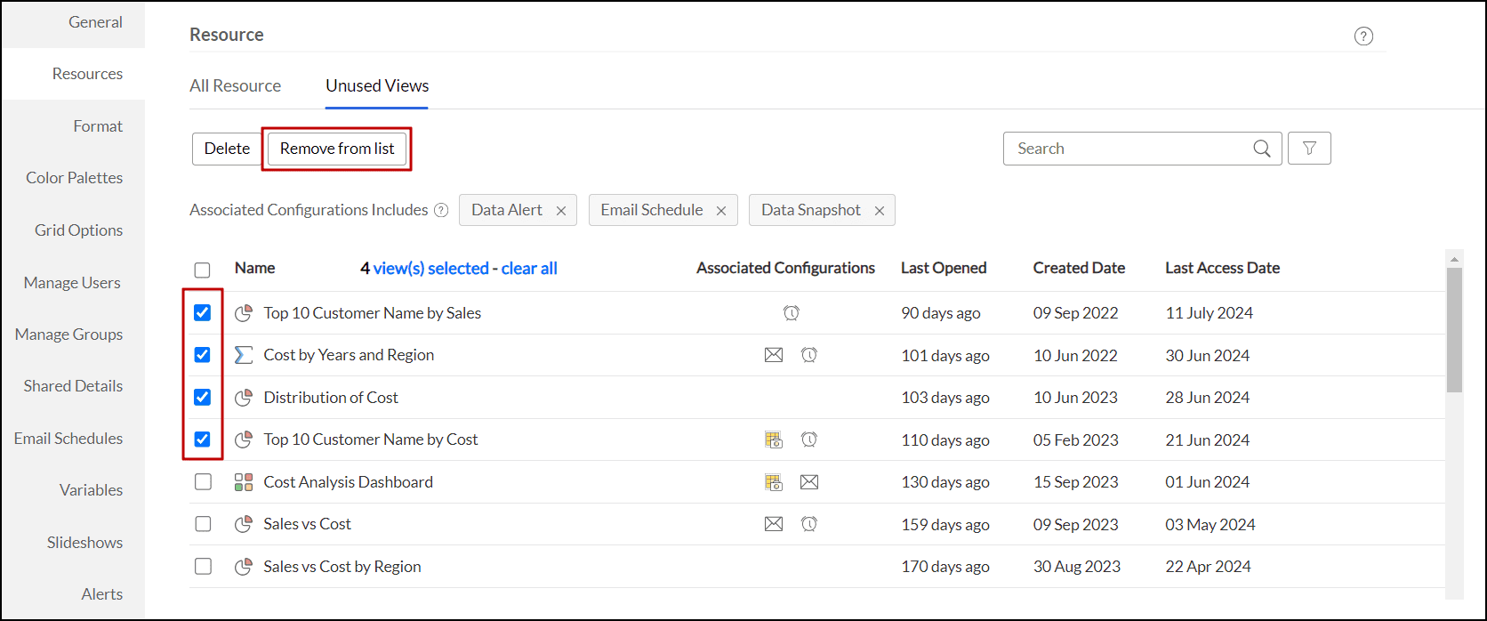Remove the Data Snapshot filter chip
The image size is (1487, 621).
880,211
